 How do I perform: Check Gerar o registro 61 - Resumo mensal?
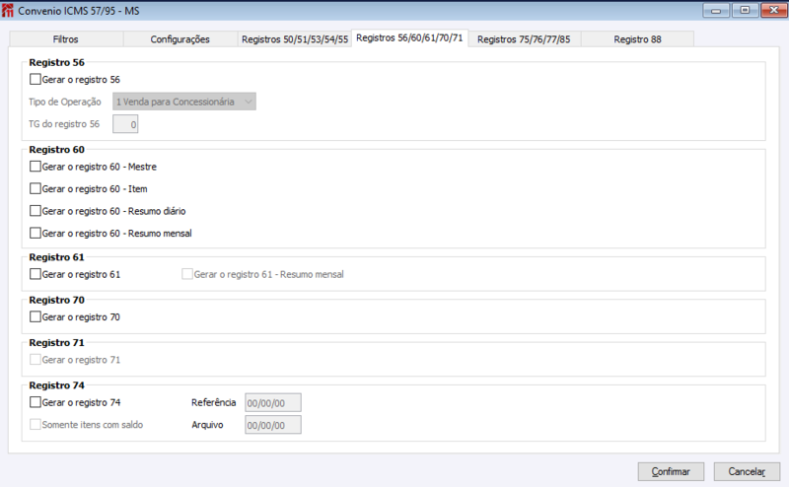(x=187, y=274)
